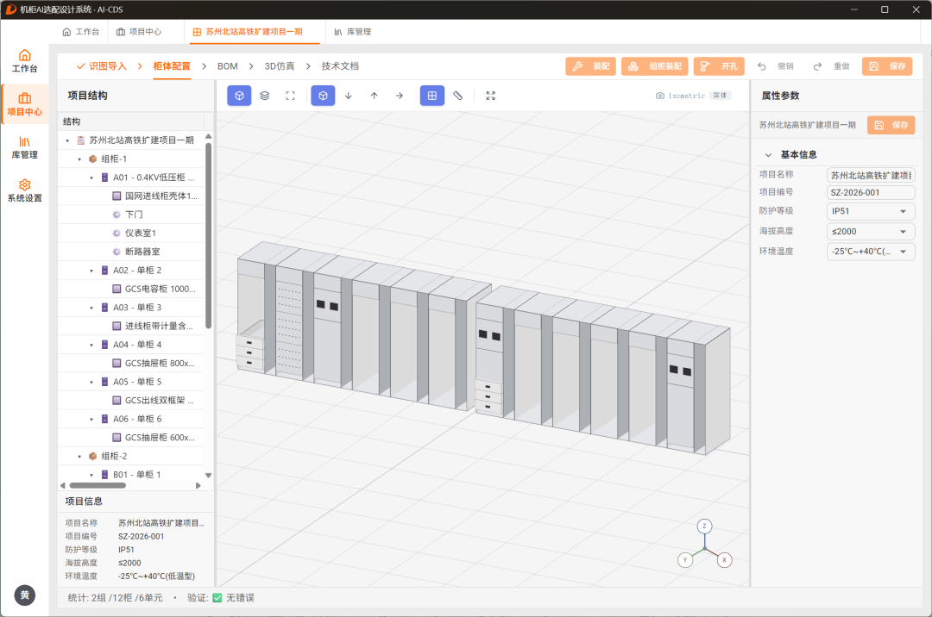Activate the ruler measure tool
This screenshot has height=617, width=932.
[x=457, y=96]
